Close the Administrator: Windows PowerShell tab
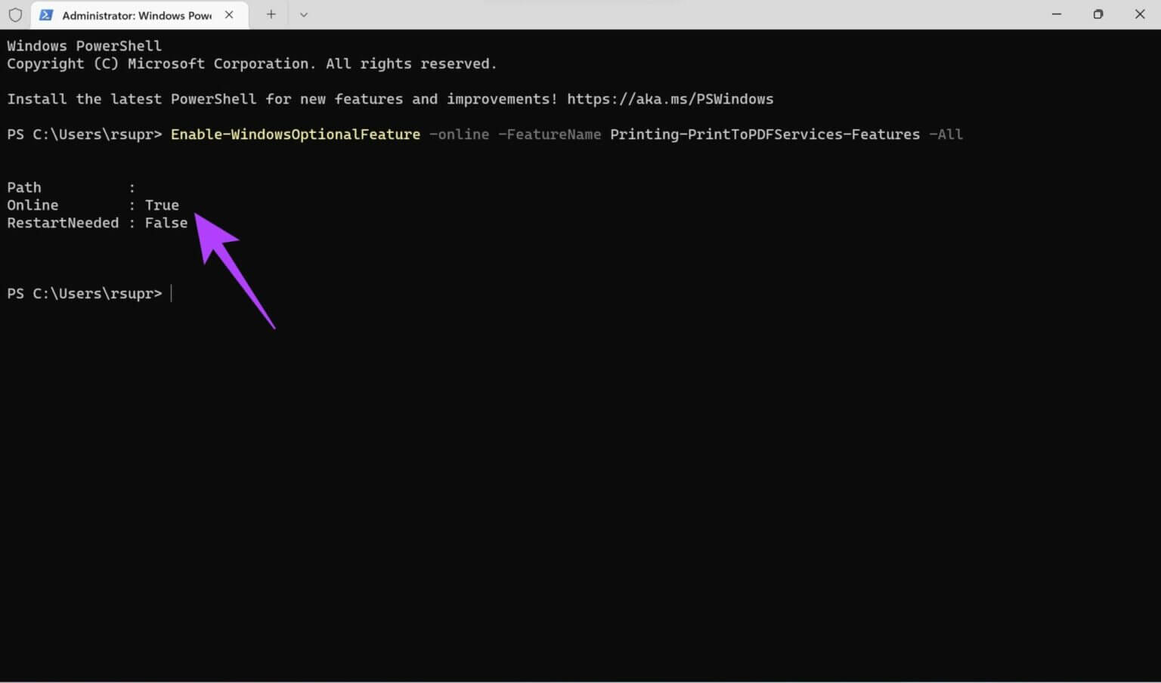This screenshot has width=1161, height=683. click(x=229, y=14)
